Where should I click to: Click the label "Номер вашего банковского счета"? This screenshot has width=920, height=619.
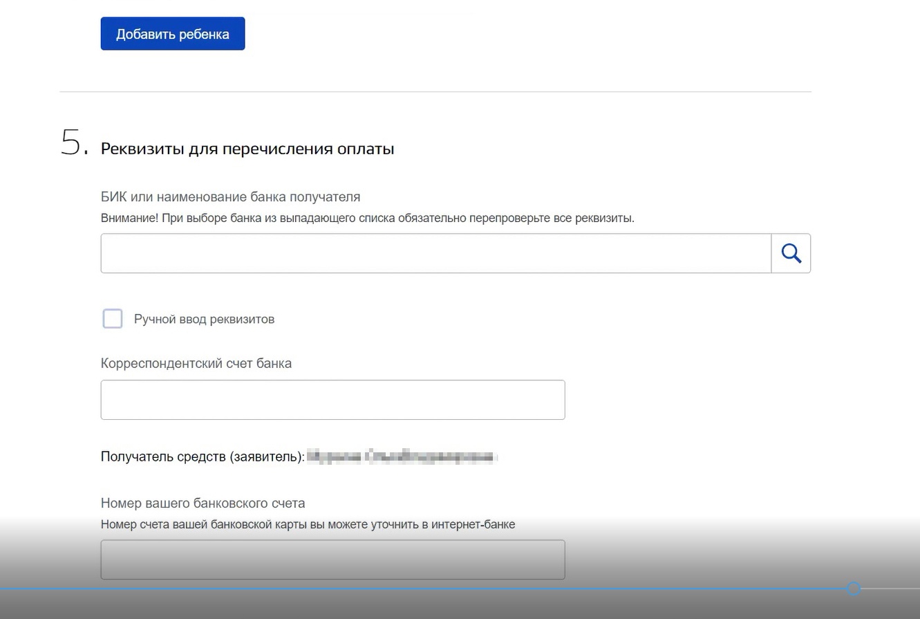pos(203,503)
